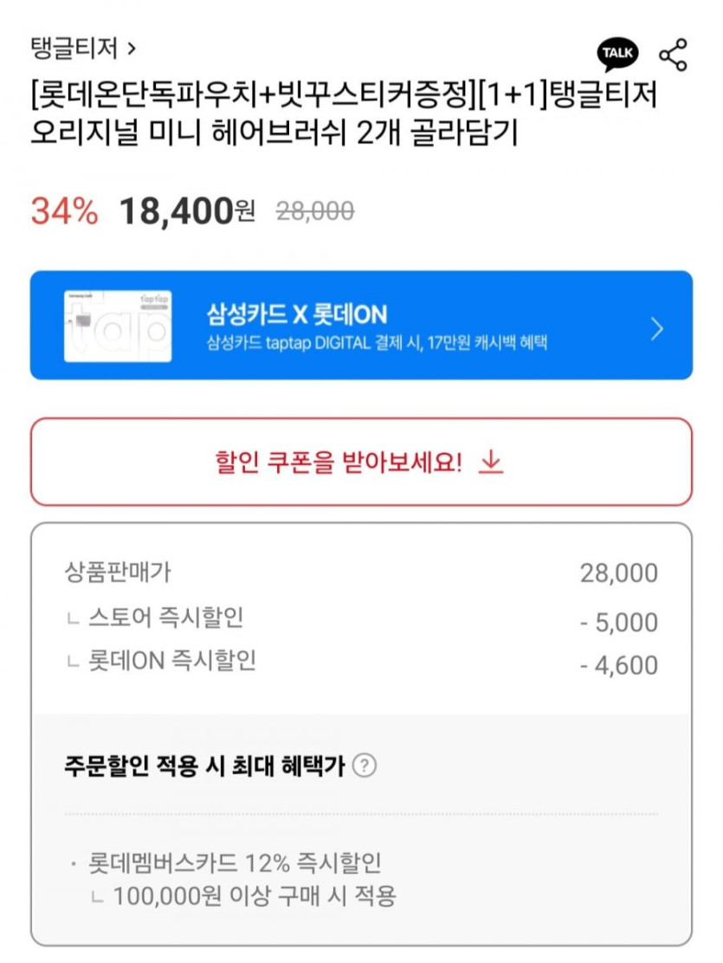Share the product via KakaoTalk icon
This screenshot has height=963, width=723.
(617, 55)
